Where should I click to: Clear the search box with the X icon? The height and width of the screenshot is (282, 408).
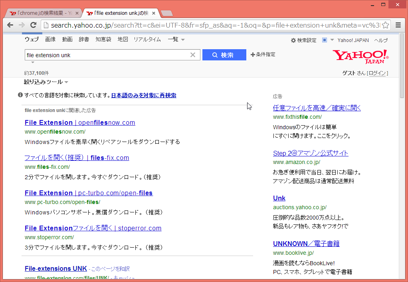(193, 55)
